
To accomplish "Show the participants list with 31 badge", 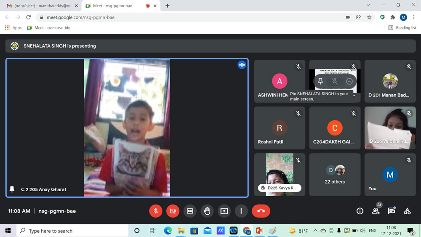I will 376,211.
